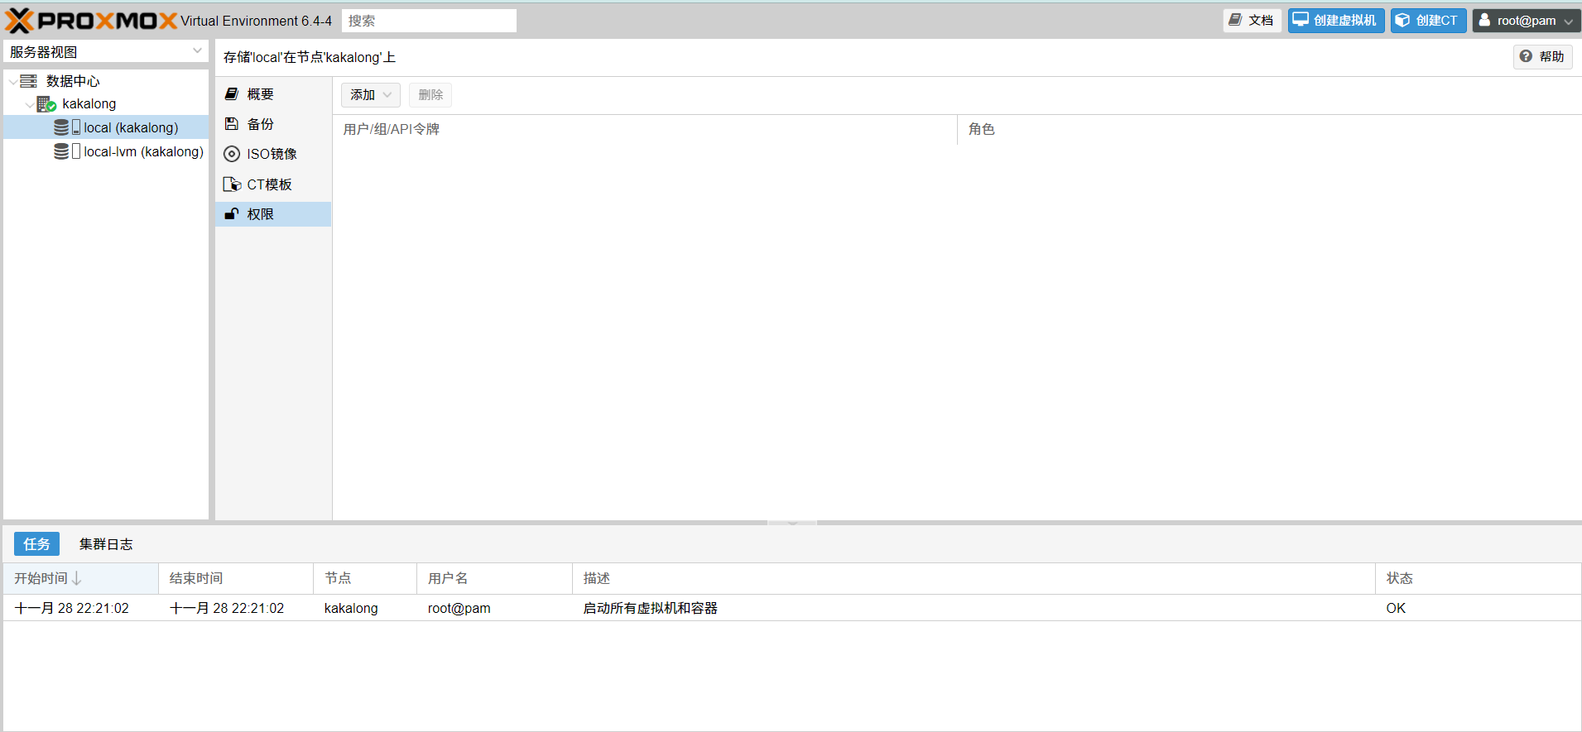
Task: Click the 数据中心 datacenter icon
Action: pyautogui.click(x=29, y=81)
